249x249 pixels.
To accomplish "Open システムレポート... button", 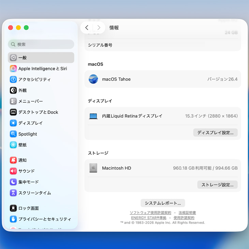I will coord(163,203).
